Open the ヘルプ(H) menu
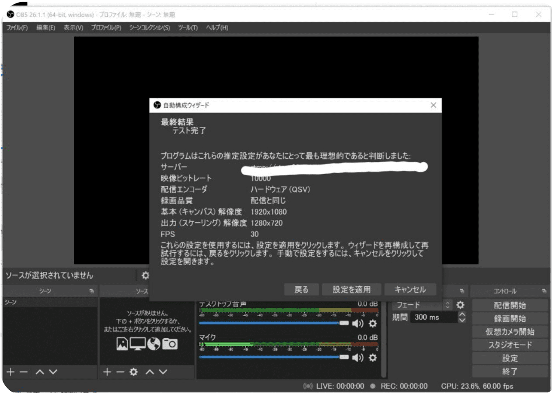This screenshot has width=552, height=393. click(217, 28)
